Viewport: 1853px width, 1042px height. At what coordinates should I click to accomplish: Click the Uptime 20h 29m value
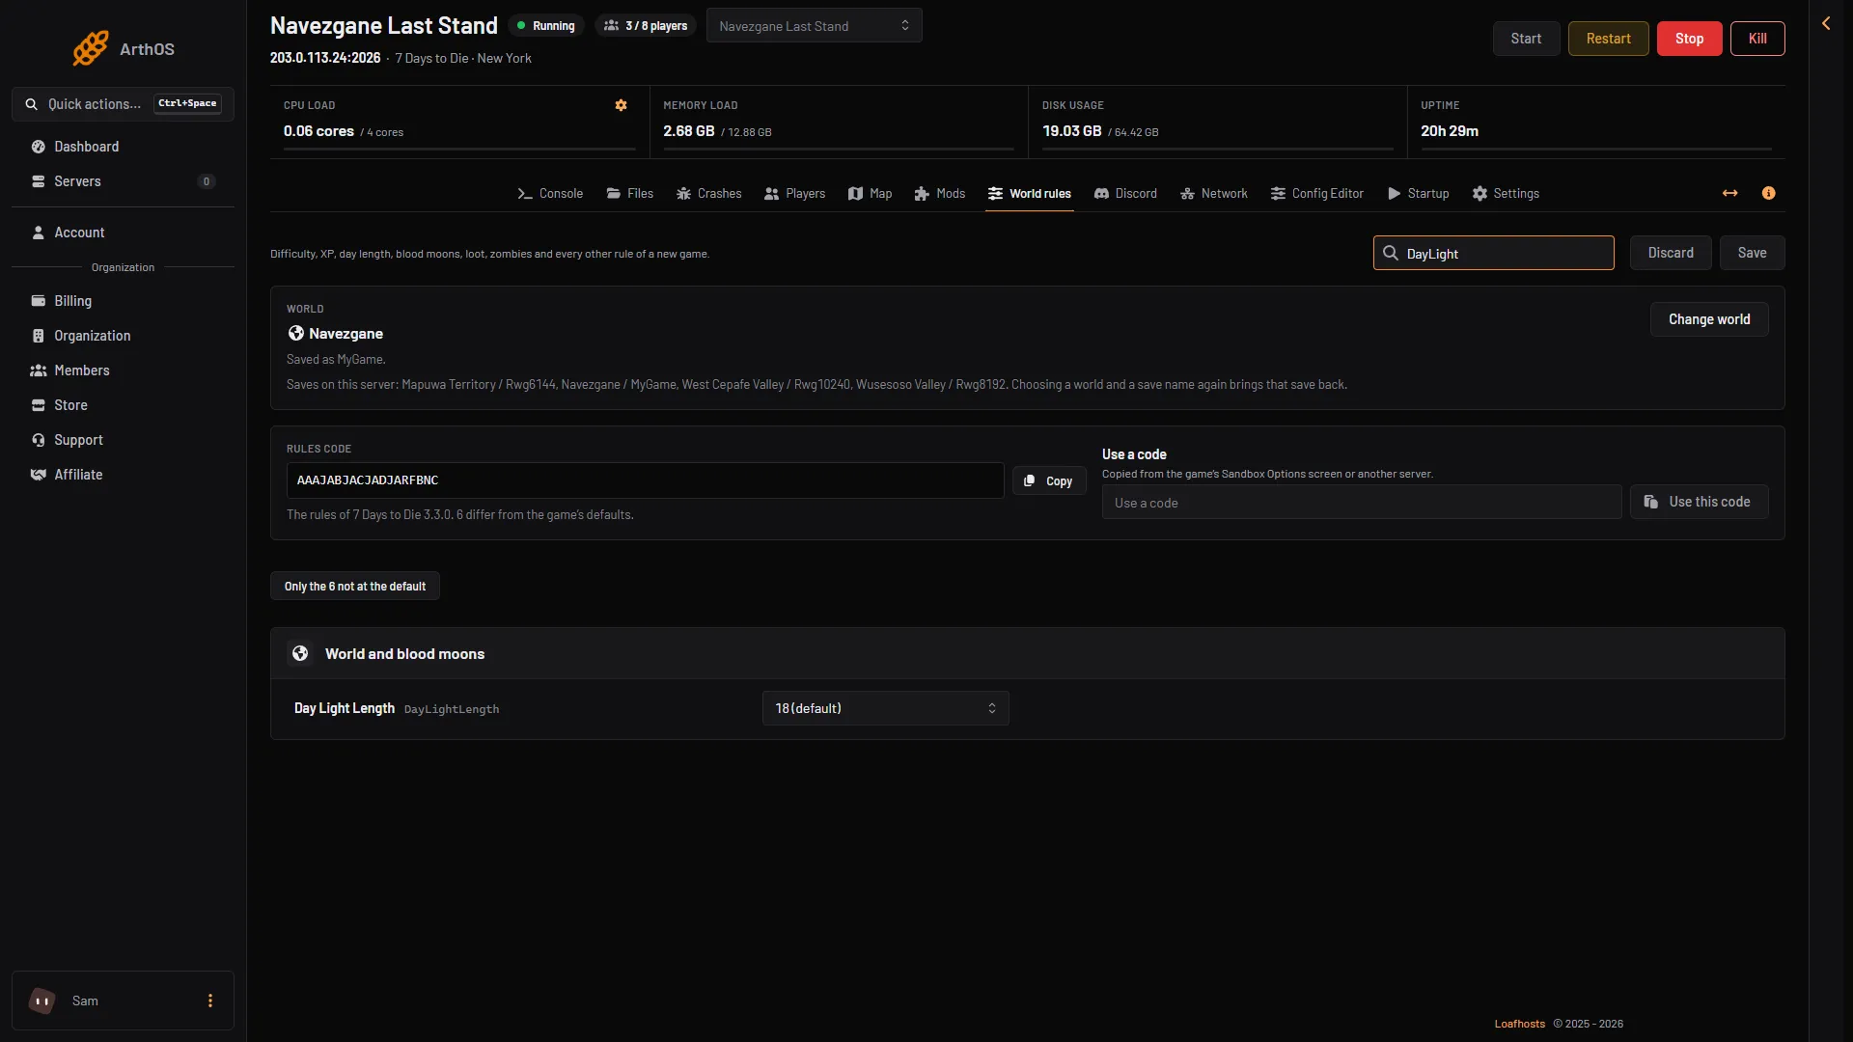point(1449,131)
